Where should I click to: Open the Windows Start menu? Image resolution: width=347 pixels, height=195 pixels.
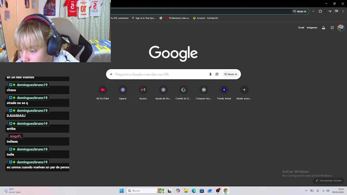121,191
